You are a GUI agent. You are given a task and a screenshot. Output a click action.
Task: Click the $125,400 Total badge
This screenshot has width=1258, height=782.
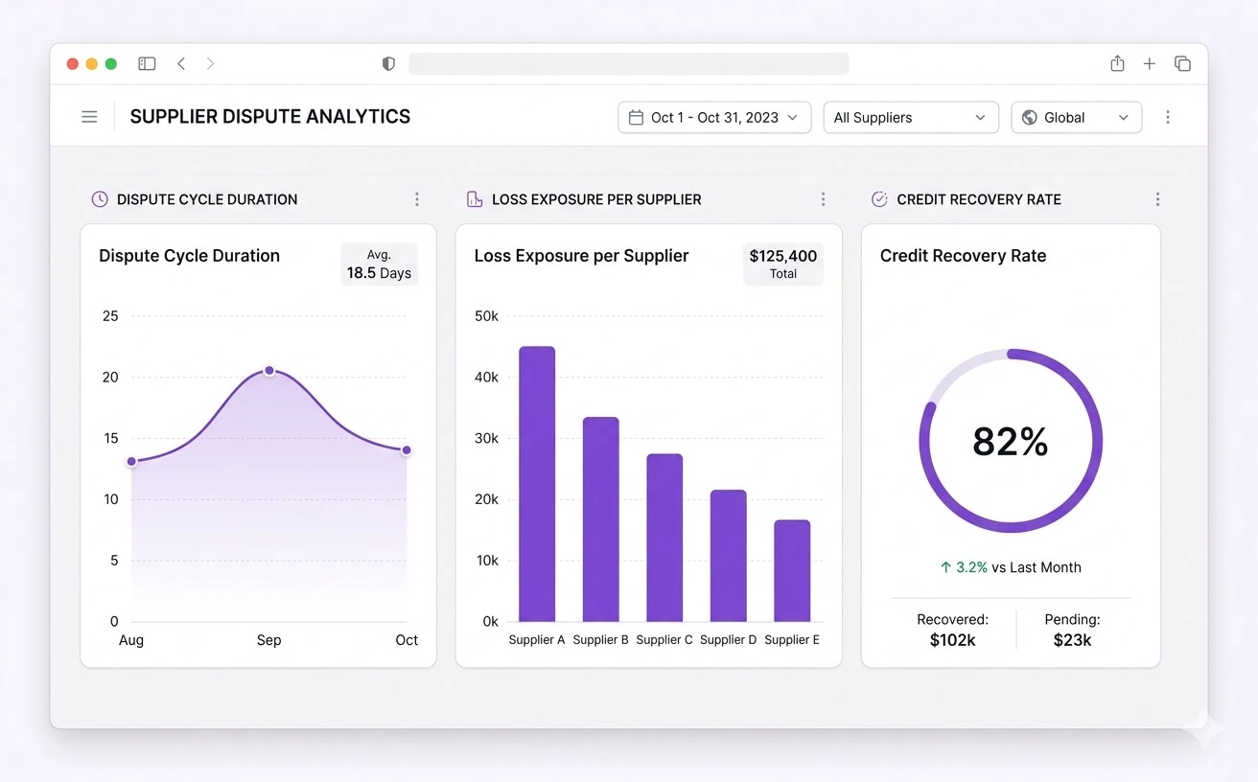783,264
